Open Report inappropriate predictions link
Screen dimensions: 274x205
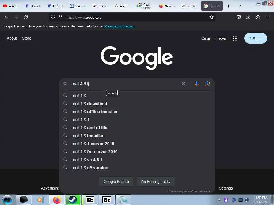pos(189,191)
